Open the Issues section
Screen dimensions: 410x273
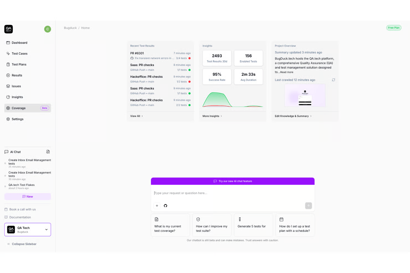point(28,86)
